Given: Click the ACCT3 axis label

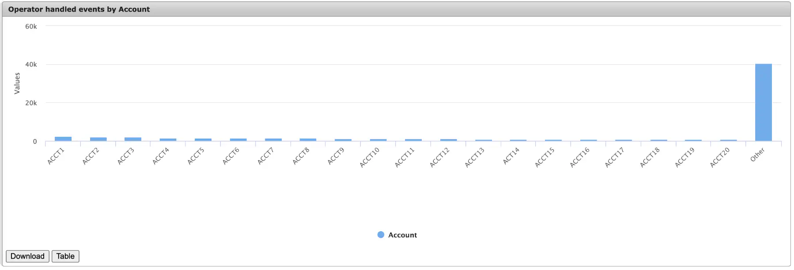Looking at the screenshot, I should pos(126,157).
